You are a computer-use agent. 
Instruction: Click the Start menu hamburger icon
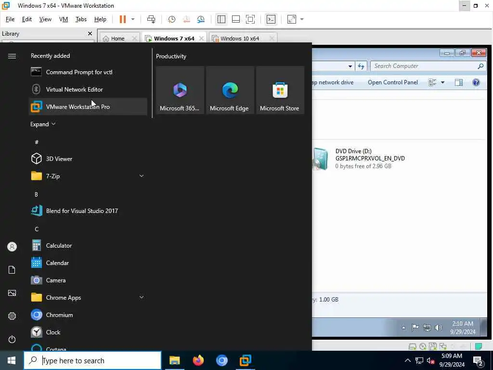click(x=12, y=56)
